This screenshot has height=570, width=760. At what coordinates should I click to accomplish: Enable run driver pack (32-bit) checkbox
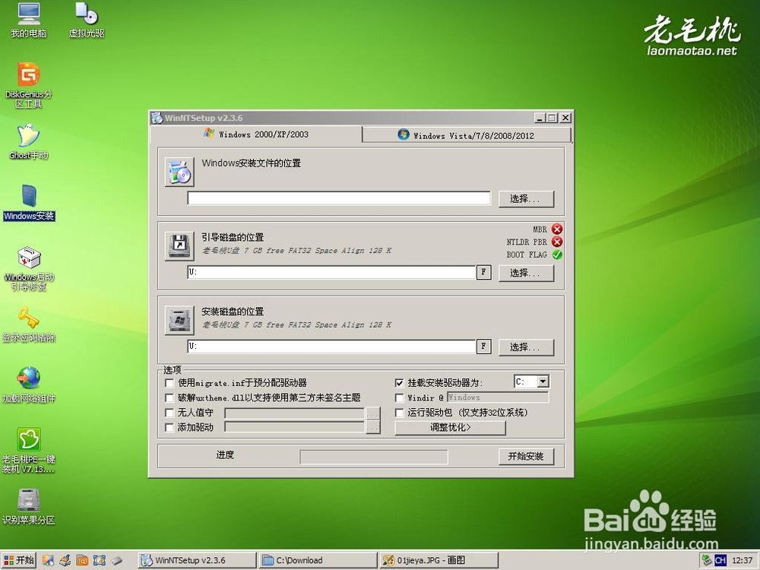click(400, 413)
